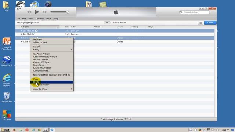Switch to the Same Album filter
Screen dimensions: 235x132
coord(120,23)
